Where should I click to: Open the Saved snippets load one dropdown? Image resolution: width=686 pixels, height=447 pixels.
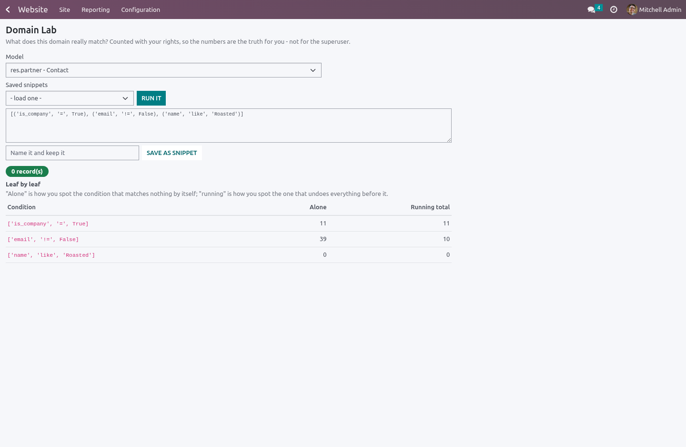[70, 98]
